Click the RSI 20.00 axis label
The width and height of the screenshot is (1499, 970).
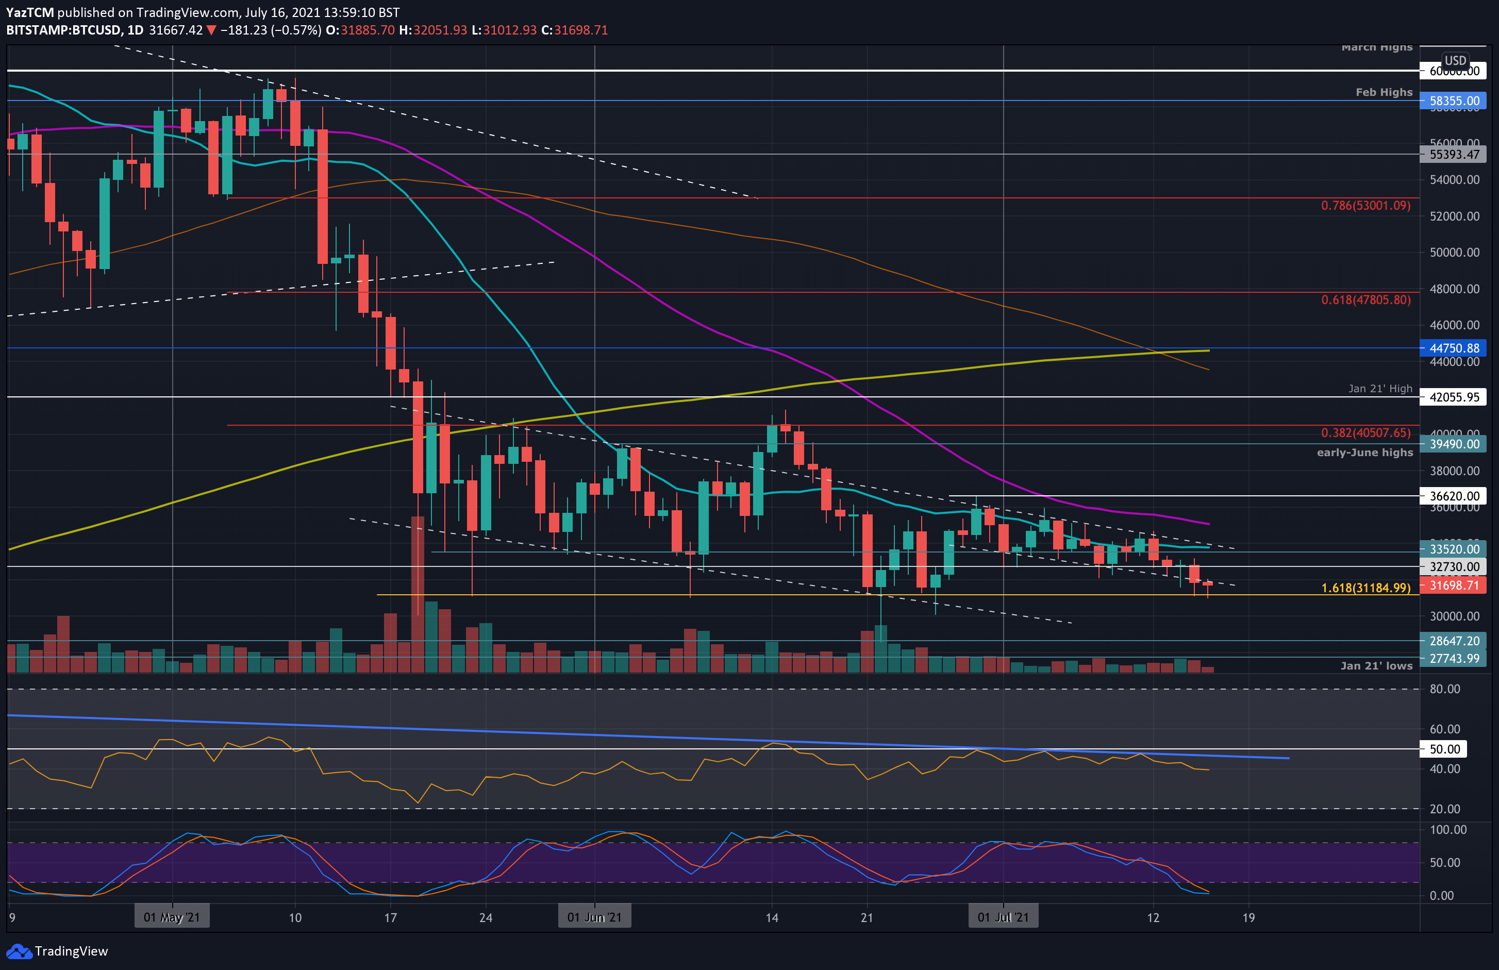click(x=1444, y=809)
